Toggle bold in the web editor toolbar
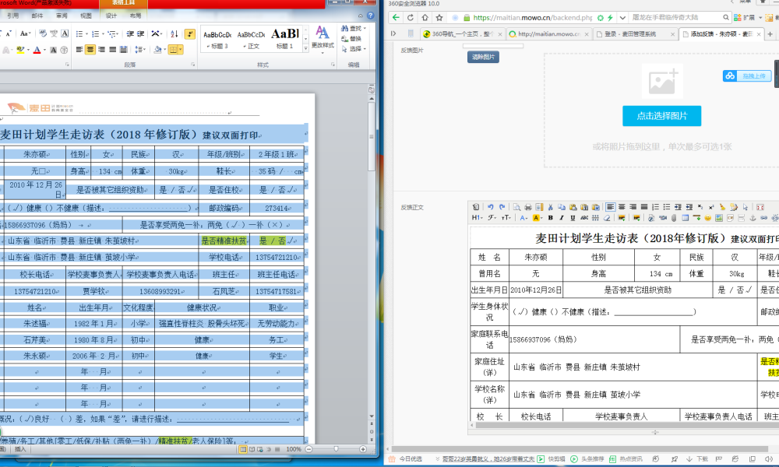 click(x=551, y=218)
